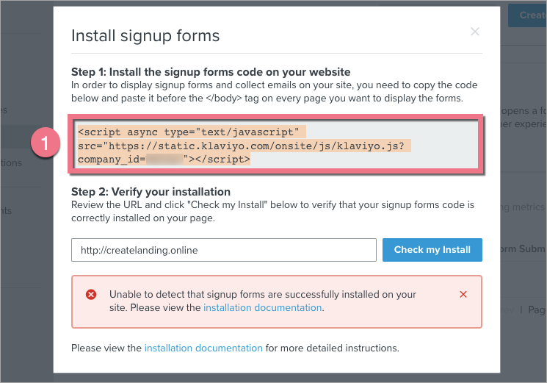Click the red error circle icon

click(x=91, y=294)
